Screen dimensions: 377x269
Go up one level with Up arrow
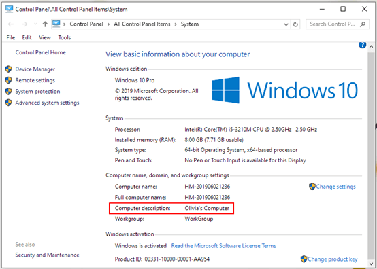click(45, 24)
